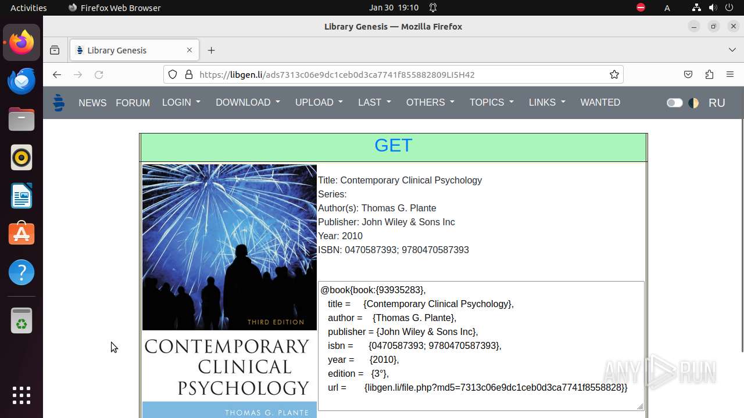Click the 'Series:' label text
The image size is (744, 418).
point(332,194)
